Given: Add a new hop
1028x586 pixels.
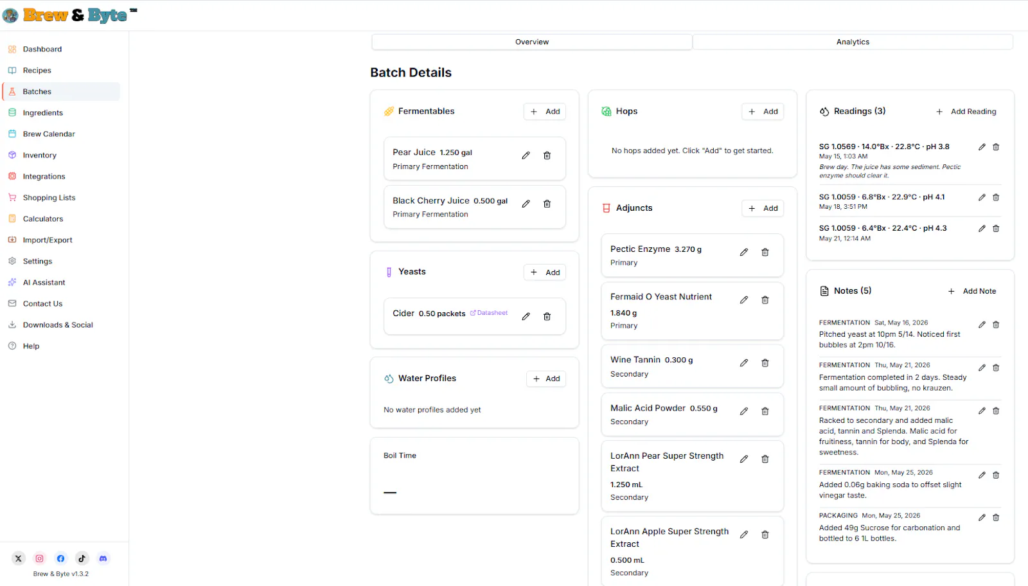Looking at the screenshot, I should pos(763,111).
